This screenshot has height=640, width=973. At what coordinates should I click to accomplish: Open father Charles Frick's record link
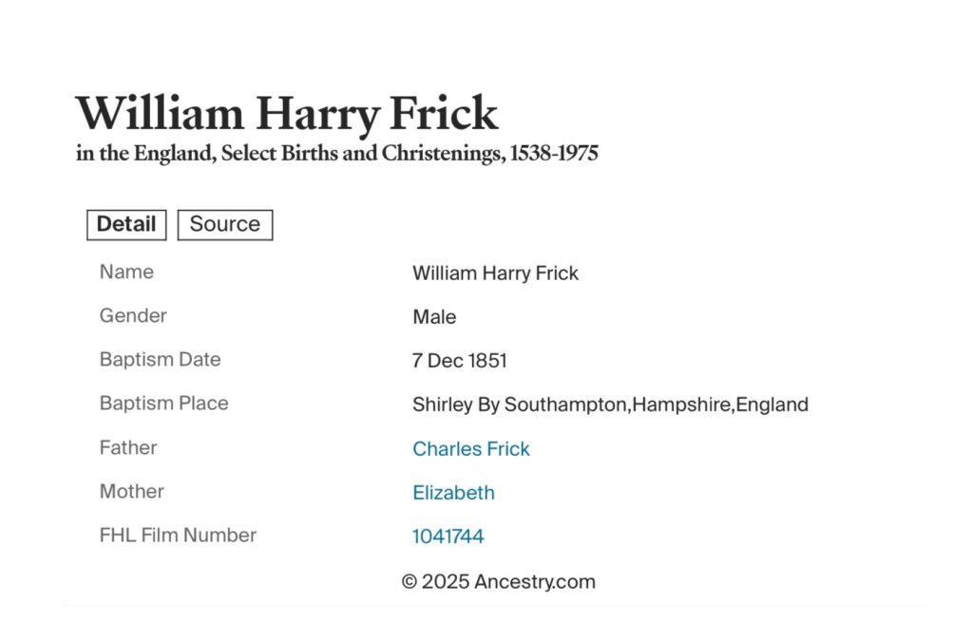[x=471, y=449]
